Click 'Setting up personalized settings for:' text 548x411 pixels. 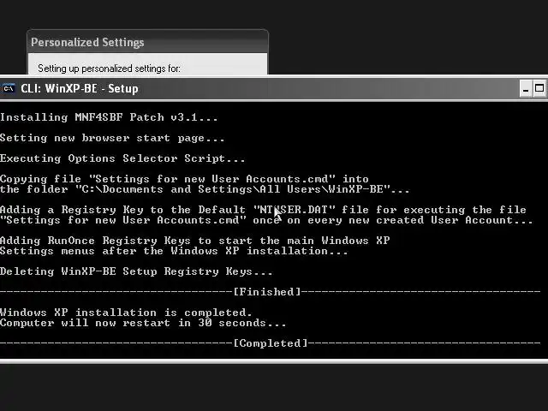[x=109, y=68]
